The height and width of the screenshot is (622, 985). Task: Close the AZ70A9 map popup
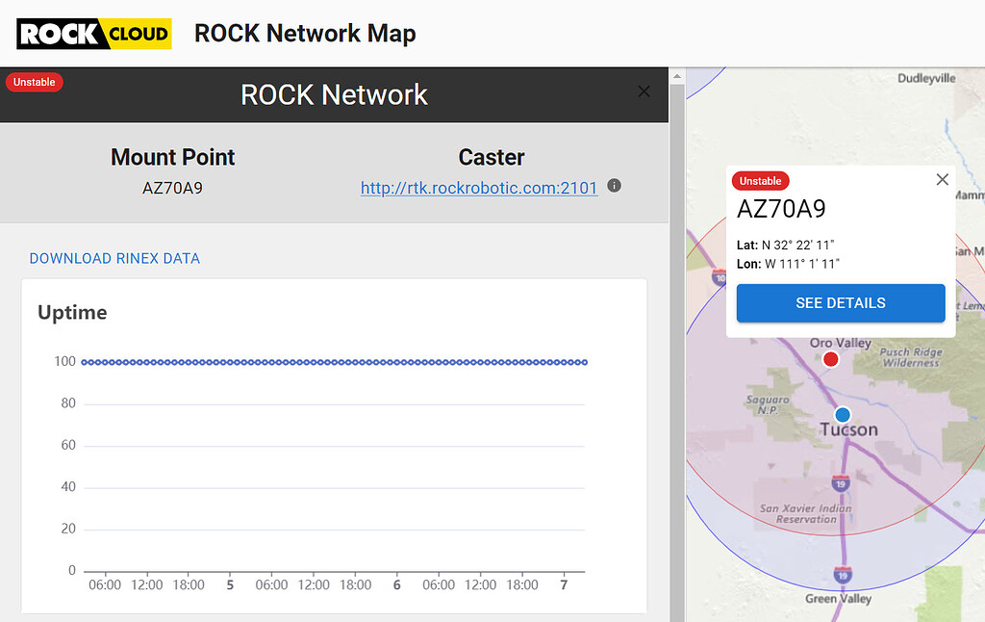point(942,180)
